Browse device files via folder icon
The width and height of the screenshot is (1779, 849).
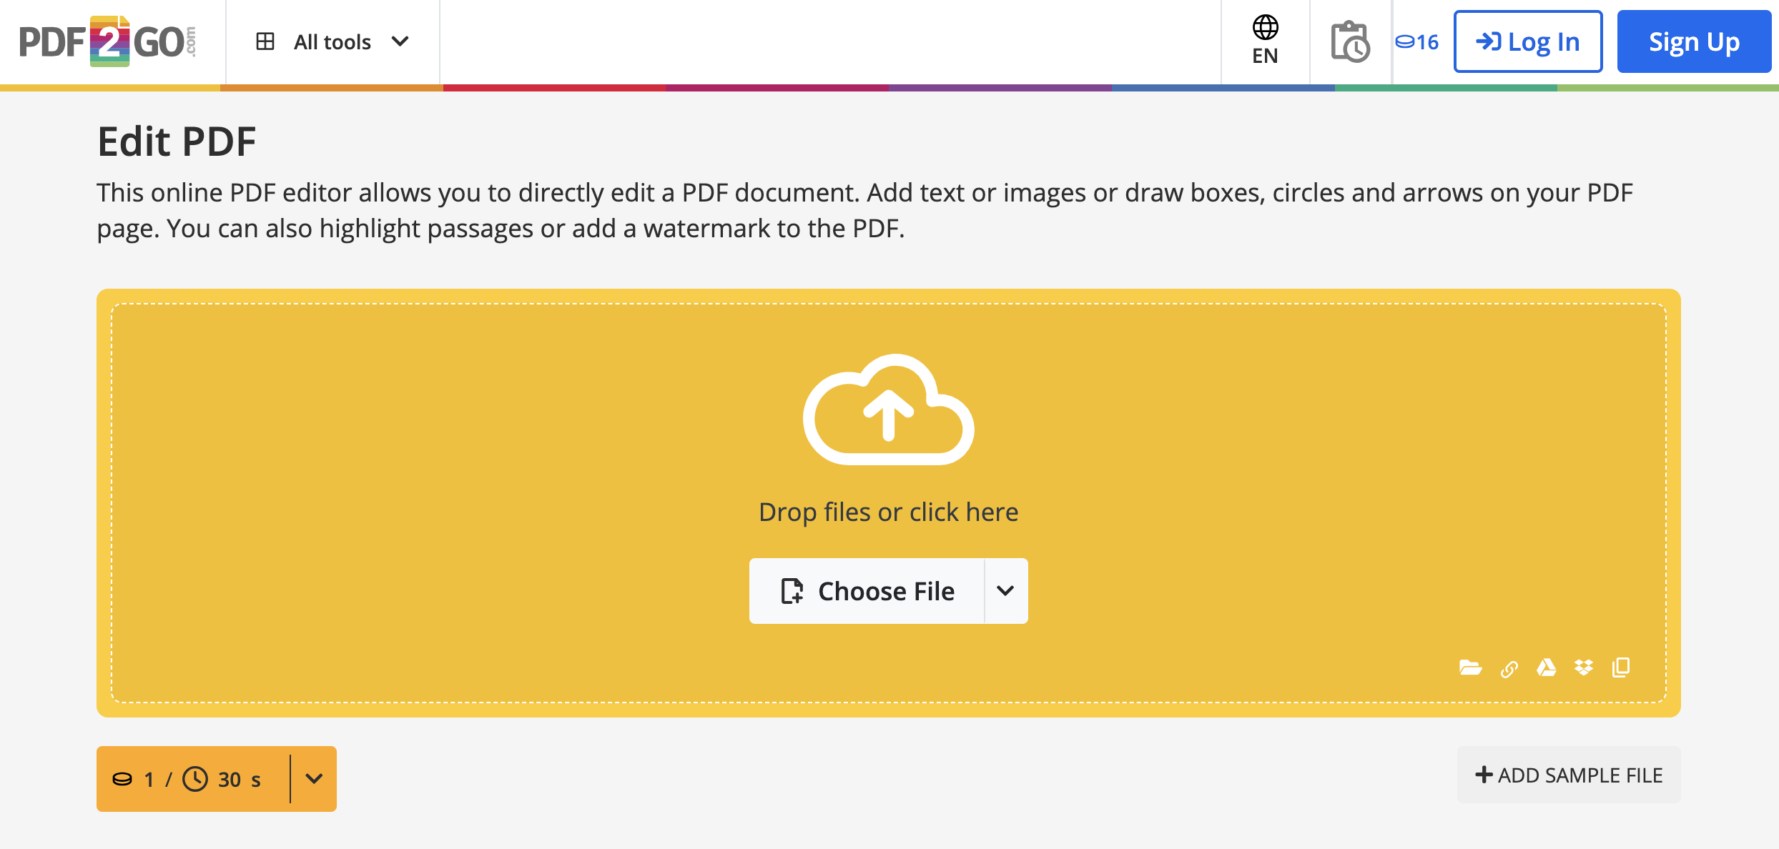[1470, 668]
